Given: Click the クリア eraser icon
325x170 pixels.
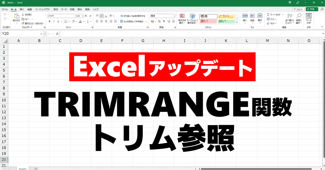Looking at the screenshot, I should point(268,23).
